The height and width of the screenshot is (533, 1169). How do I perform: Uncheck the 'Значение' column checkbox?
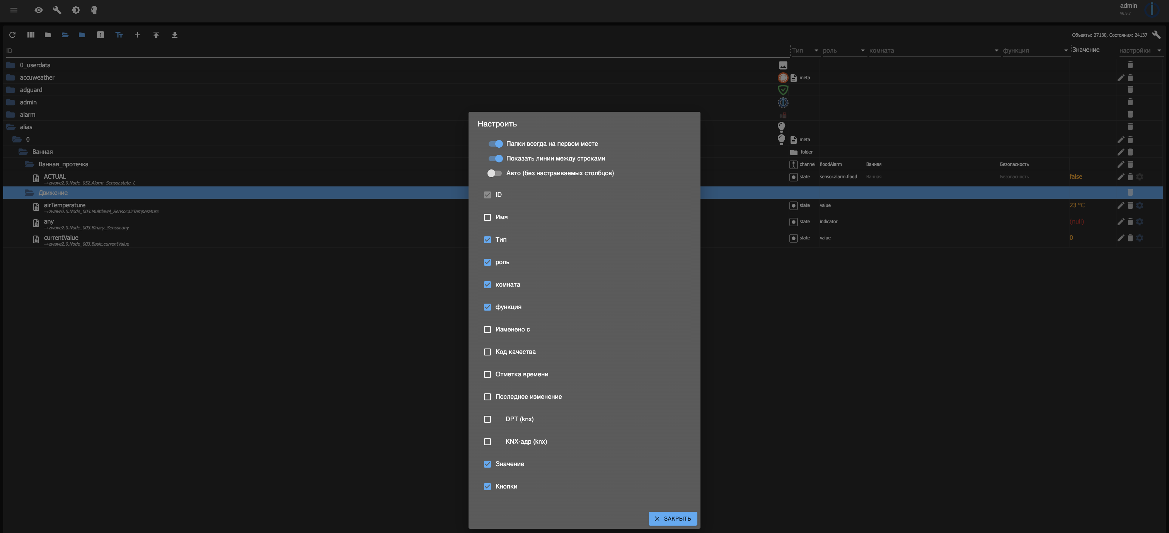(x=487, y=463)
